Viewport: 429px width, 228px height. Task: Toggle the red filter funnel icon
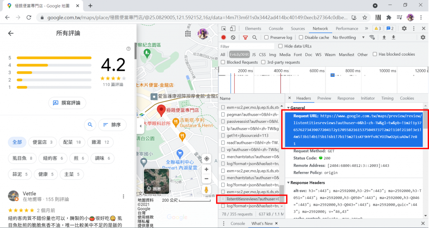246,37
